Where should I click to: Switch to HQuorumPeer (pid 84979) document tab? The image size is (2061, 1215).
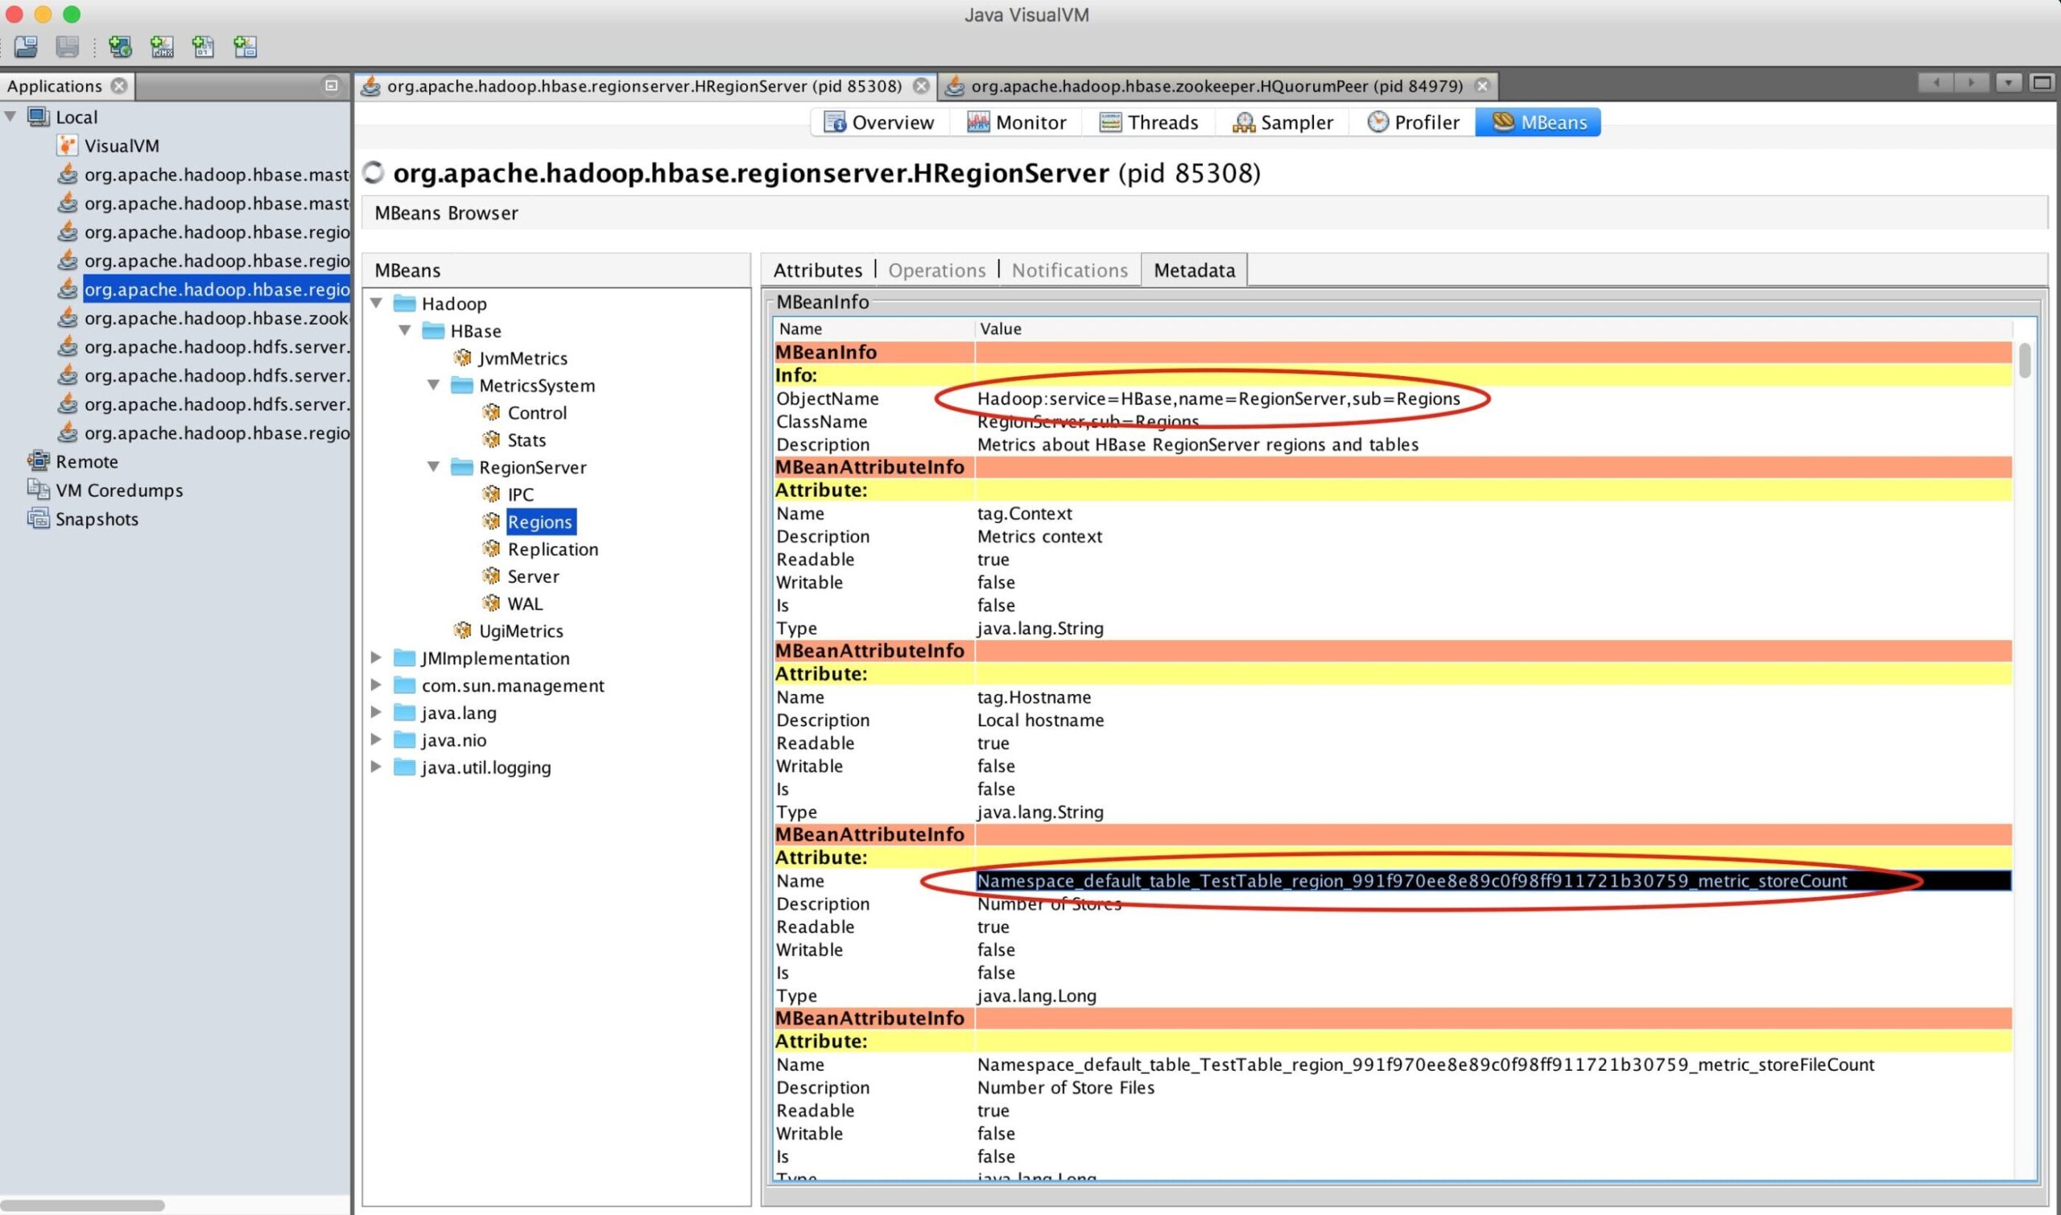1216,86
